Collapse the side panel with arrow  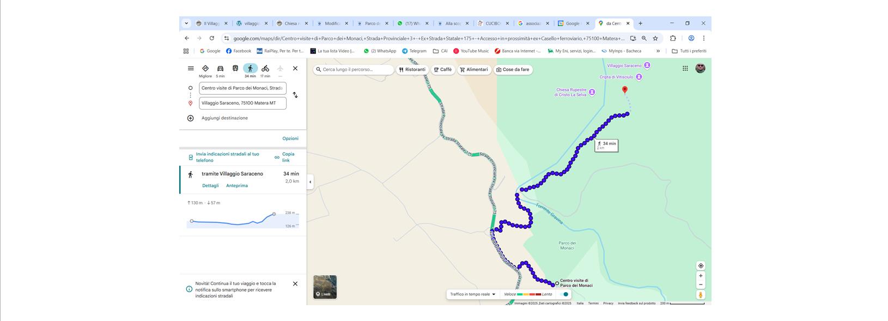pos(310,182)
